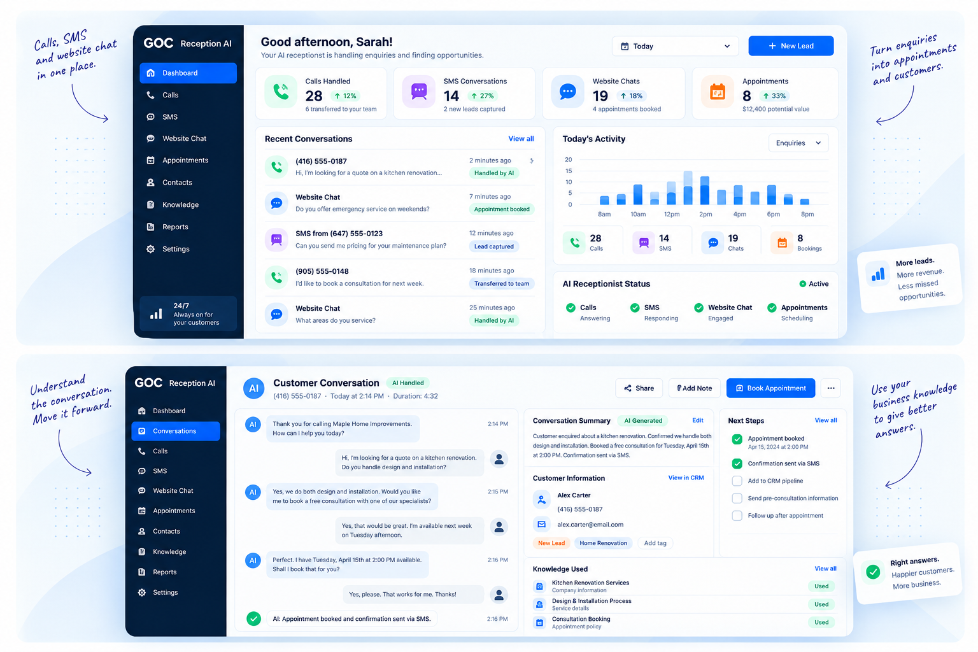Expand the (416) 555-0187 conversation chevron

point(532,160)
